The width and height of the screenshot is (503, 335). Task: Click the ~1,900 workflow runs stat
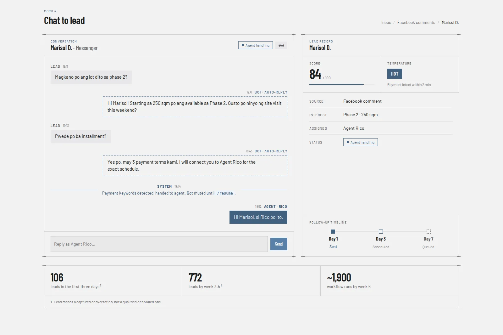[x=390, y=281]
